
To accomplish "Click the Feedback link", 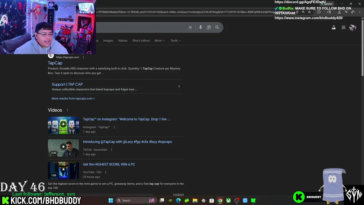I will pyautogui.click(x=179, y=194).
